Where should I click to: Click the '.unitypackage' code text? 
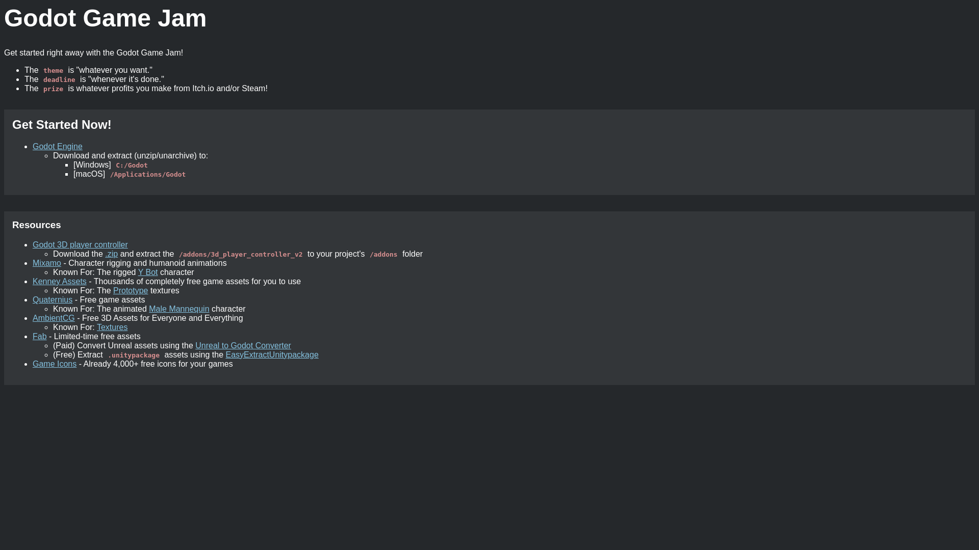click(134, 355)
